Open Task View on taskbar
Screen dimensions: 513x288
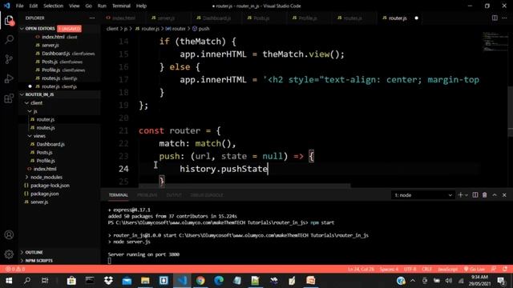point(45,281)
